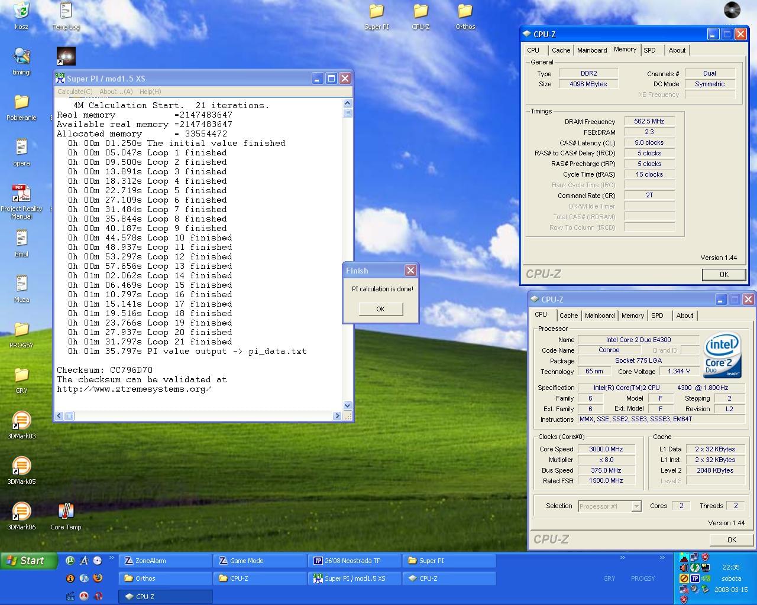Switch to About tab in upper CPU-Z window

coord(677,50)
